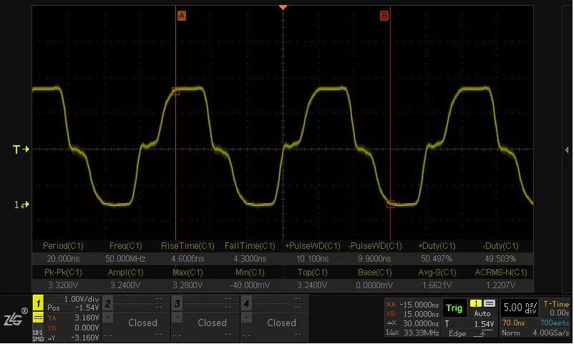Viewport: 574px width, 344px height.
Task: Click the Norm acquisition mode label
Action: pos(510,333)
